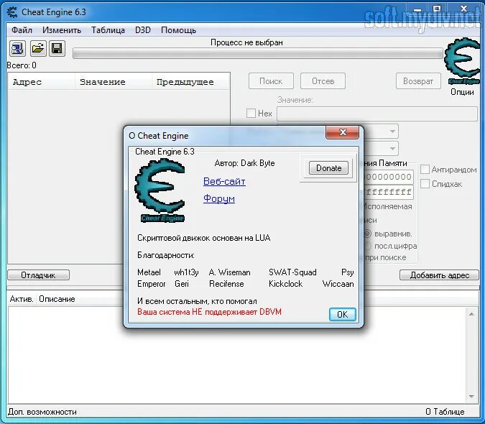The image size is (485, 424).
Task: Click the Cheat Engine logo in About dialog
Action: [x=160, y=190]
